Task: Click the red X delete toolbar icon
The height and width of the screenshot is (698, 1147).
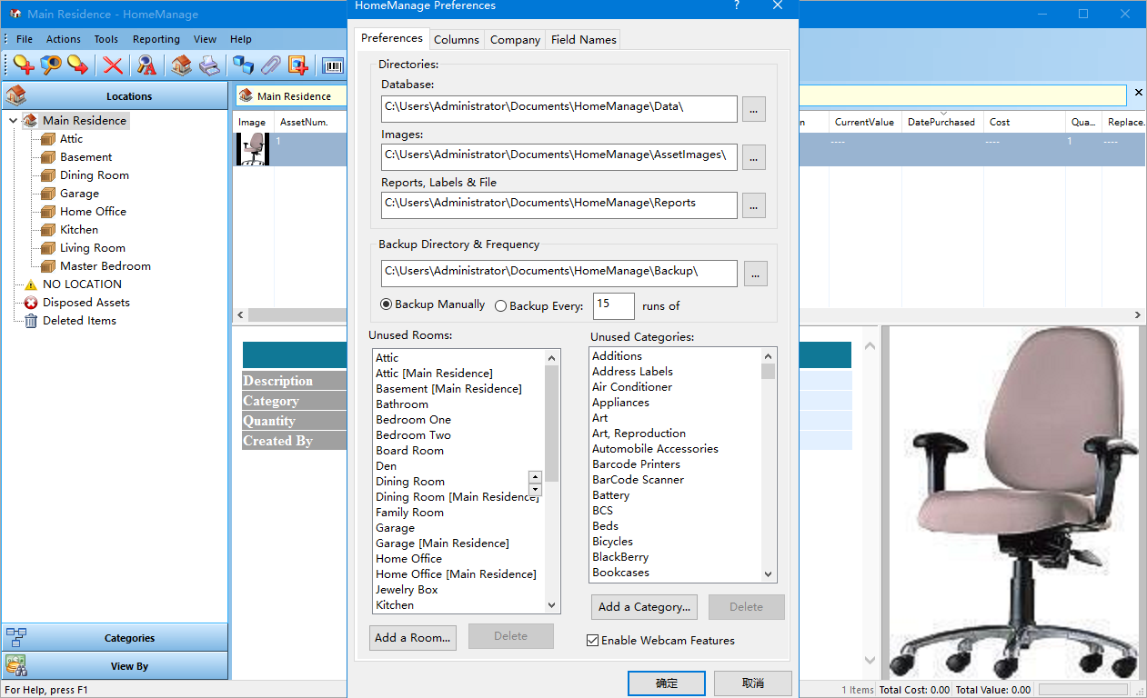Action: (113, 65)
